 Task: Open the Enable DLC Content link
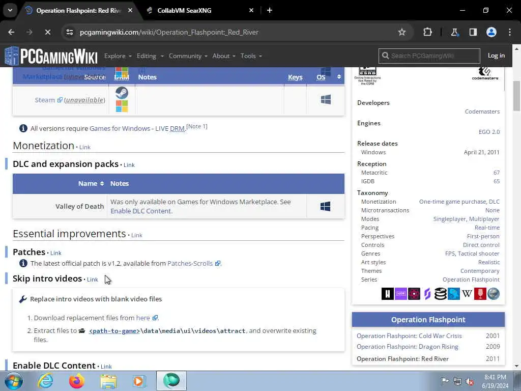[x=141, y=211]
